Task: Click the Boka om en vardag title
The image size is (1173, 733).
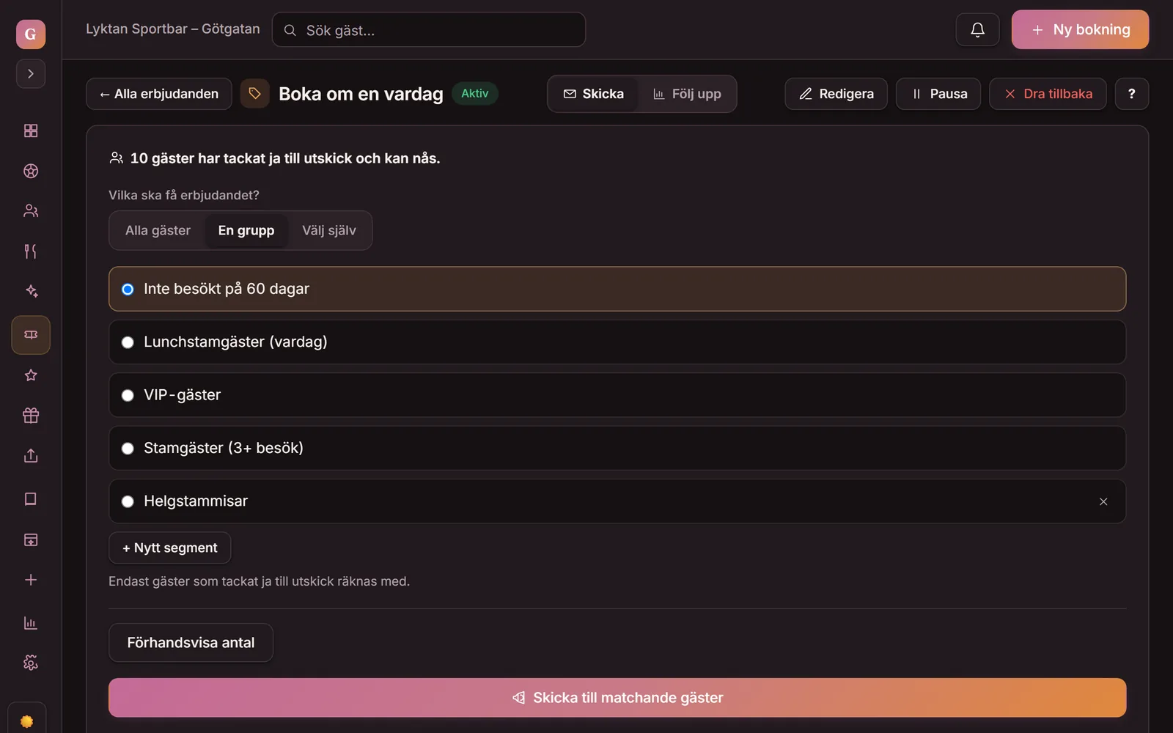Action: pyautogui.click(x=361, y=94)
